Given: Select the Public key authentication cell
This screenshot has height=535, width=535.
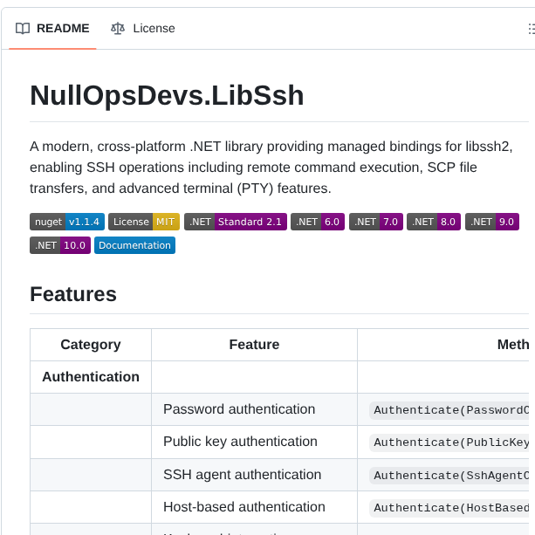Looking at the screenshot, I should [x=254, y=442].
